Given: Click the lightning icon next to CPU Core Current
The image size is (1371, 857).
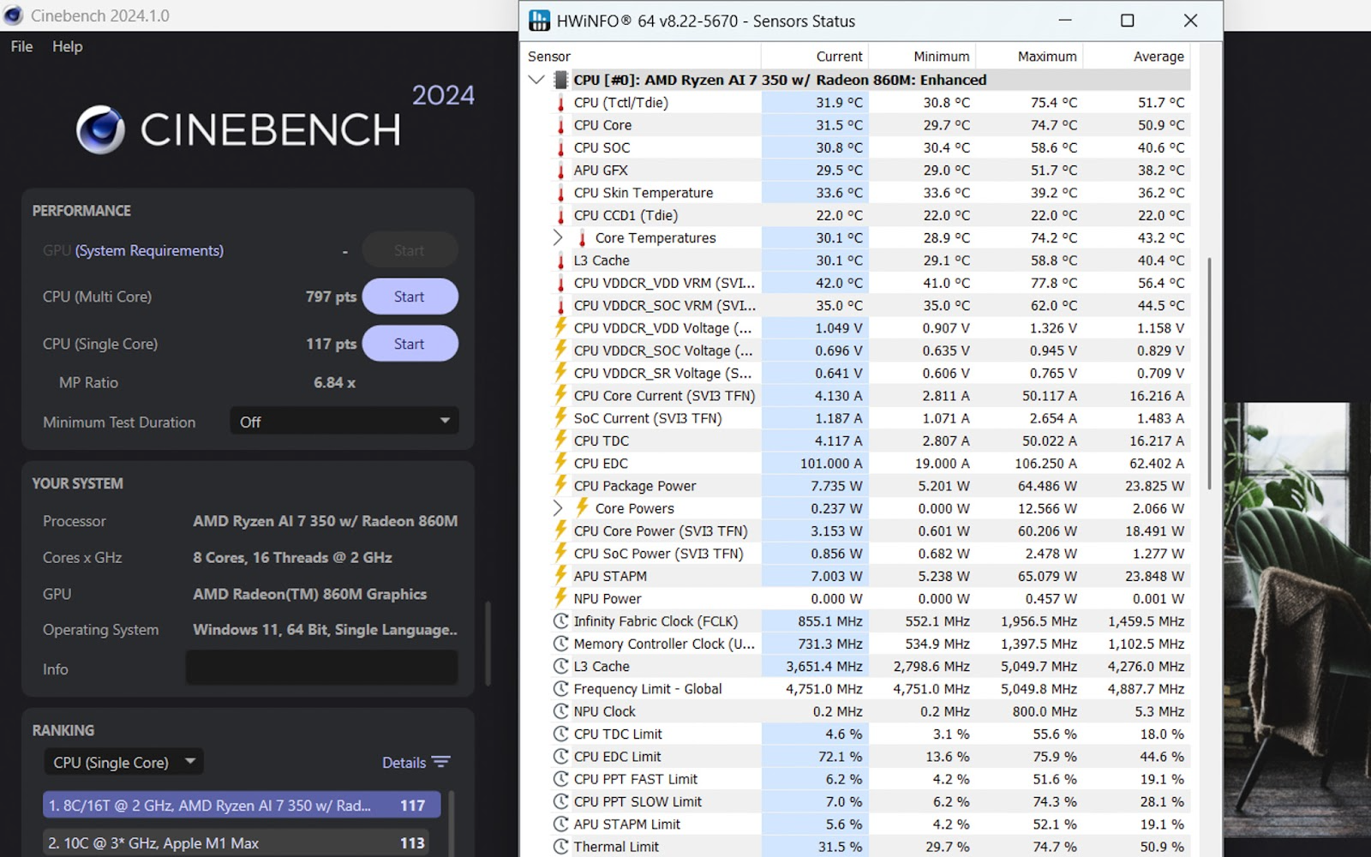Looking at the screenshot, I should tap(561, 395).
